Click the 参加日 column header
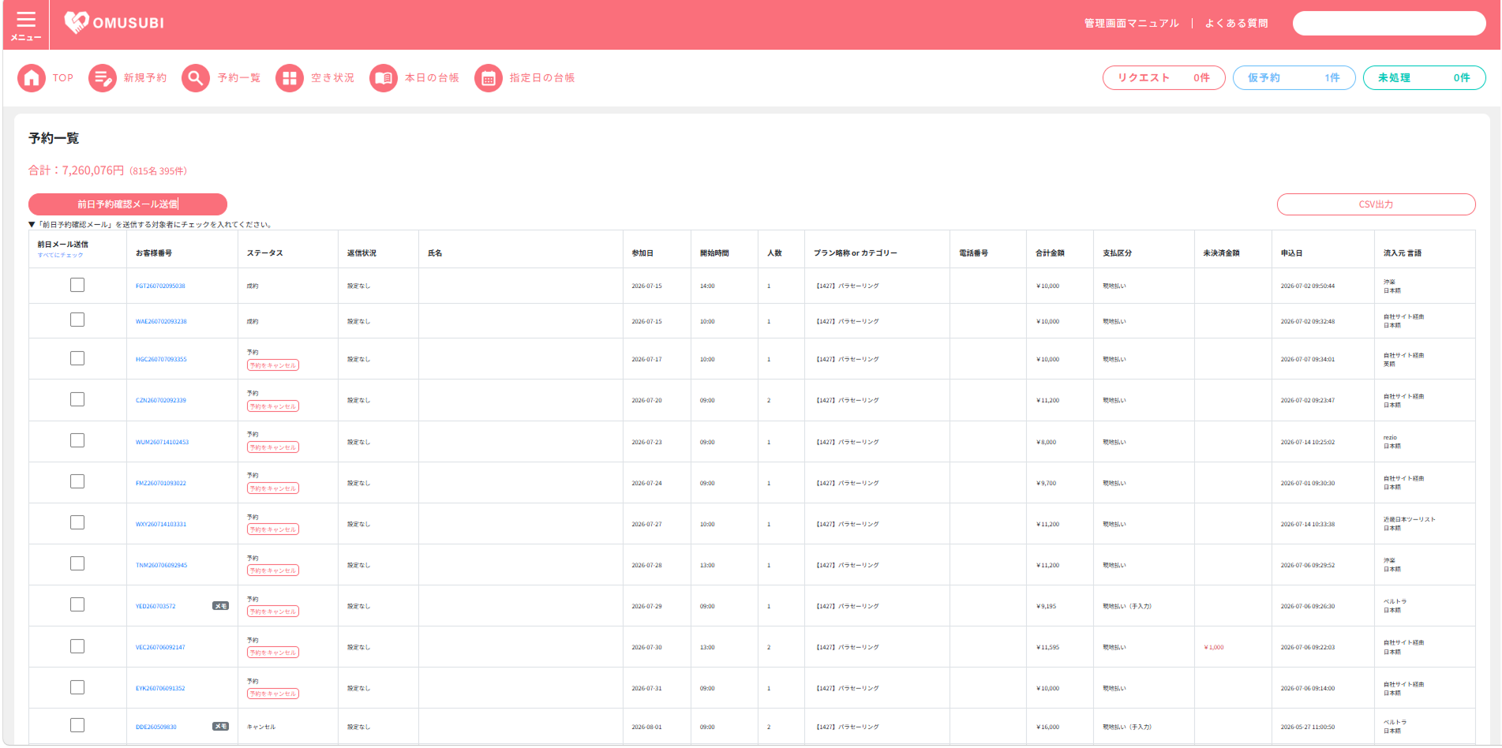This screenshot has width=1502, height=748. [642, 253]
